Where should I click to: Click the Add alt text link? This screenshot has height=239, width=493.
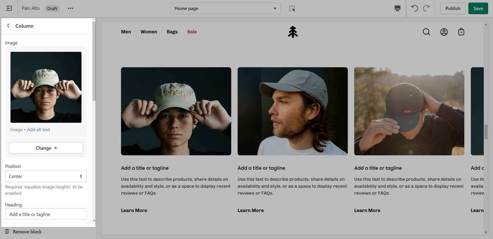coord(39,130)
